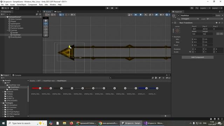
Task: Click the Pos X input field
Action: click(197, 29)
